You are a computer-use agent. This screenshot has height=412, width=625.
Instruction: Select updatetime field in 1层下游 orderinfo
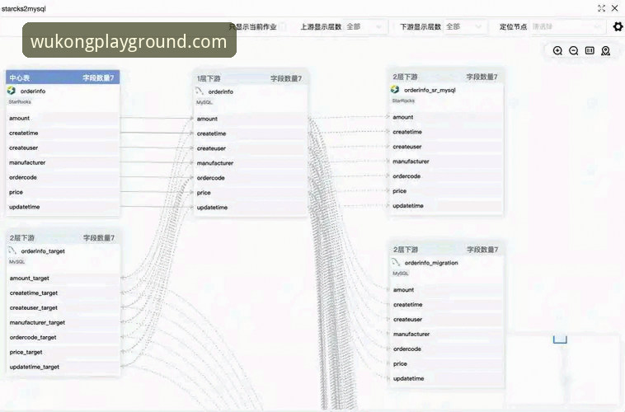click(x=251, y=207)
